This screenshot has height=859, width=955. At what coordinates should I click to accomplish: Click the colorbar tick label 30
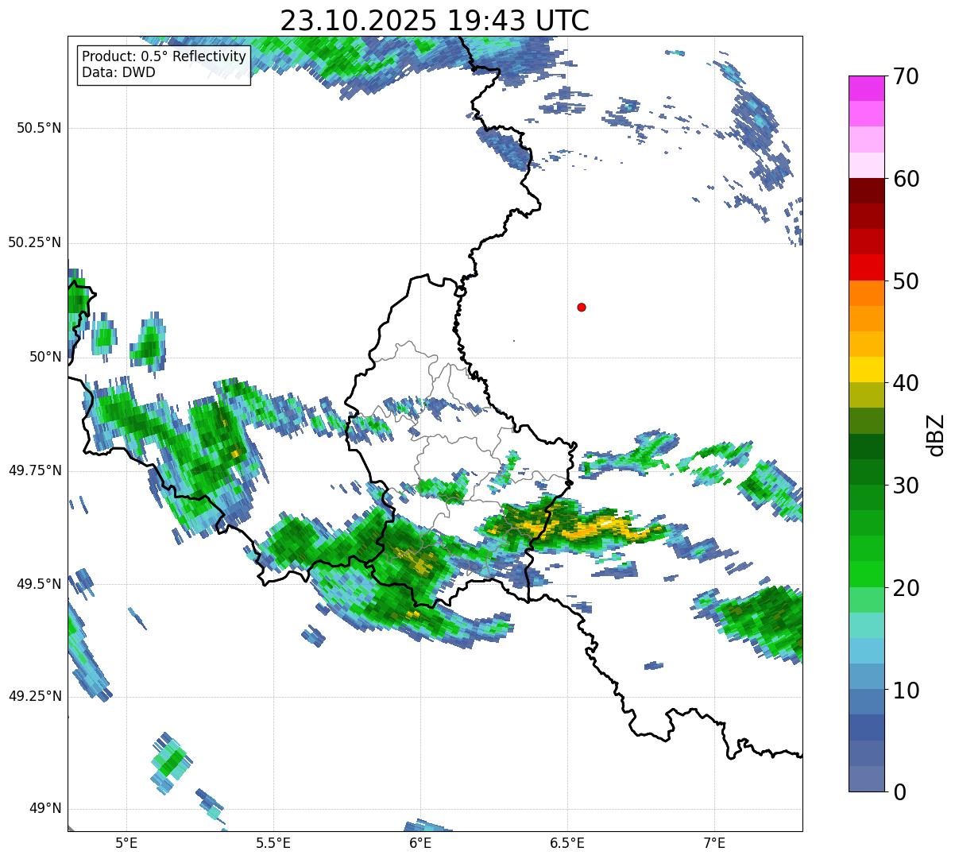[x=907, y=486]
